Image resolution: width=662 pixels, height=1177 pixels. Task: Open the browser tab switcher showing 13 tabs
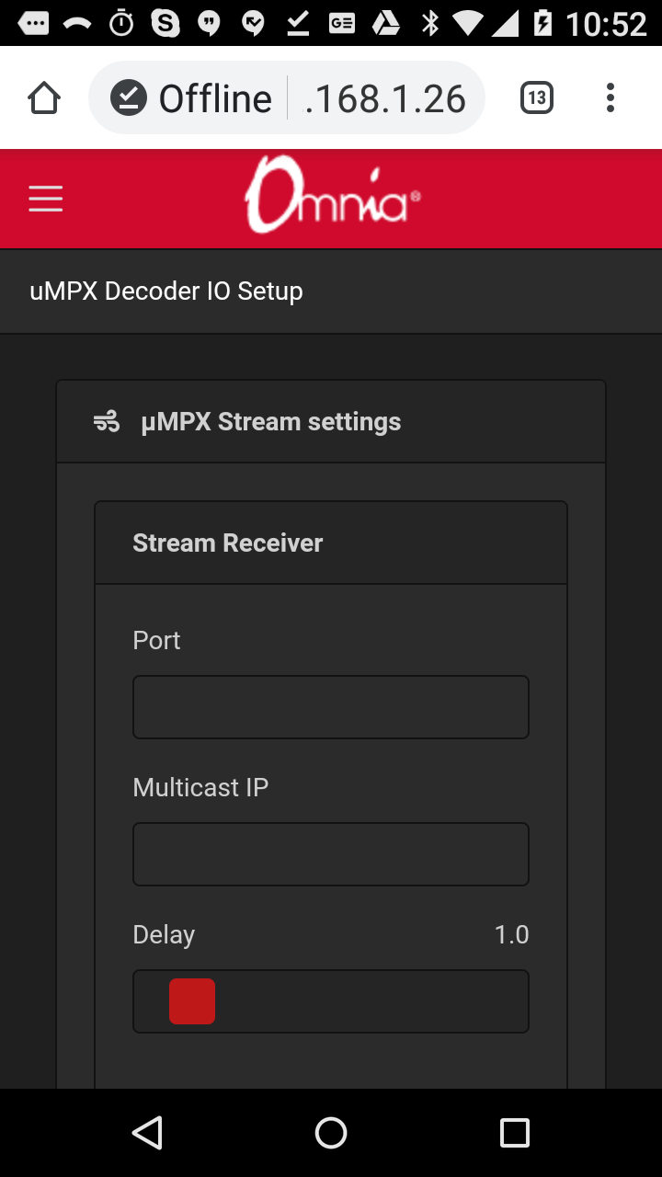[536, 97]
